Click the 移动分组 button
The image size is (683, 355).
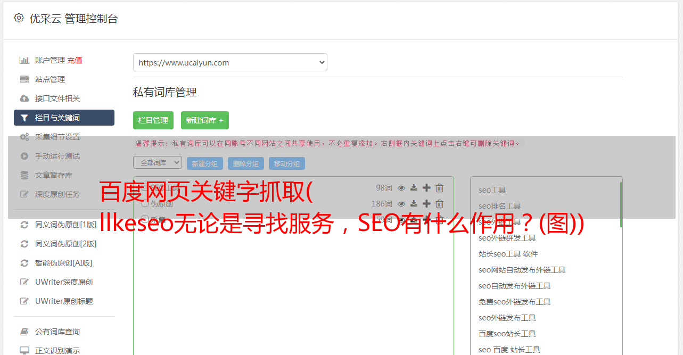[287, 164]
